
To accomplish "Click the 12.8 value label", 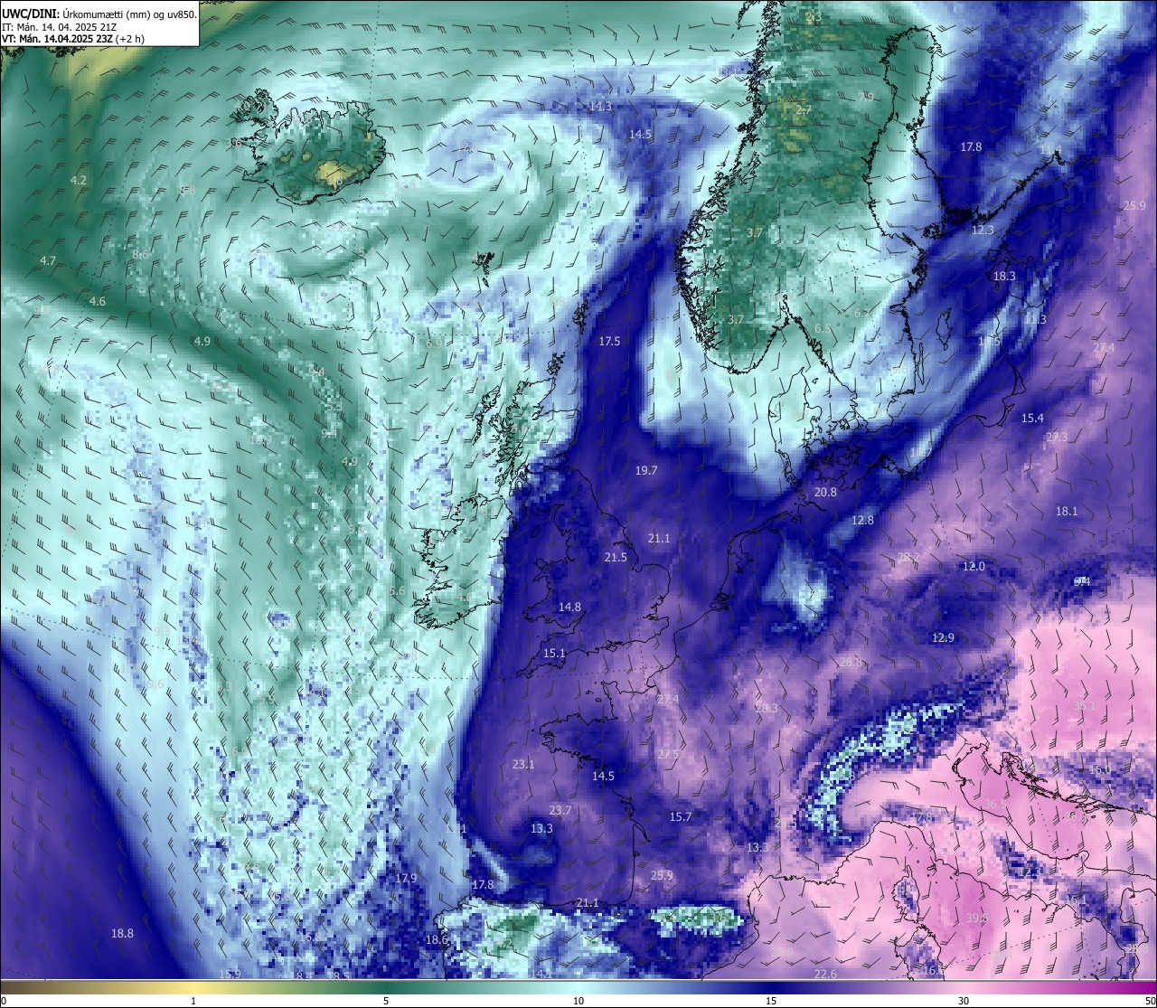I will point(863,521).
